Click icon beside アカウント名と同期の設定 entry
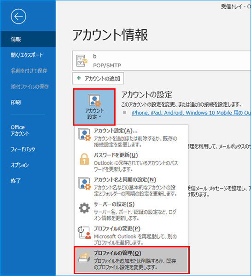251x276 pixels. point(84,184)
